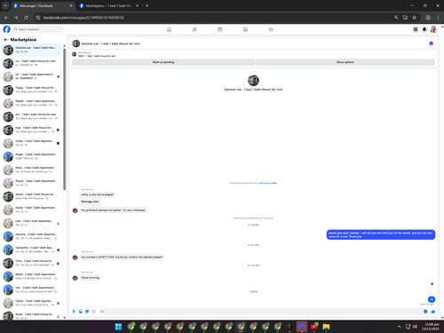Bookmark this page with the star icon
The height and width of the screenshot is (333, 444).
pyautogui.click(x=414, y=18)
